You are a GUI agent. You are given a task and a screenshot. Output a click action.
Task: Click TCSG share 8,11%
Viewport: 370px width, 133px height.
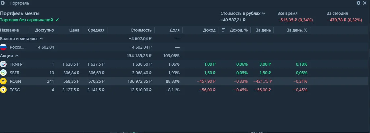(174, 90)
